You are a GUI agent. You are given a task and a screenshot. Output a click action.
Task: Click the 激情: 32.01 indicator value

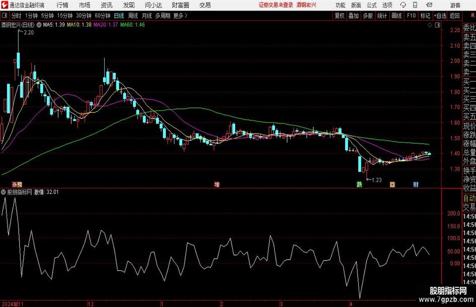[46, 192]
